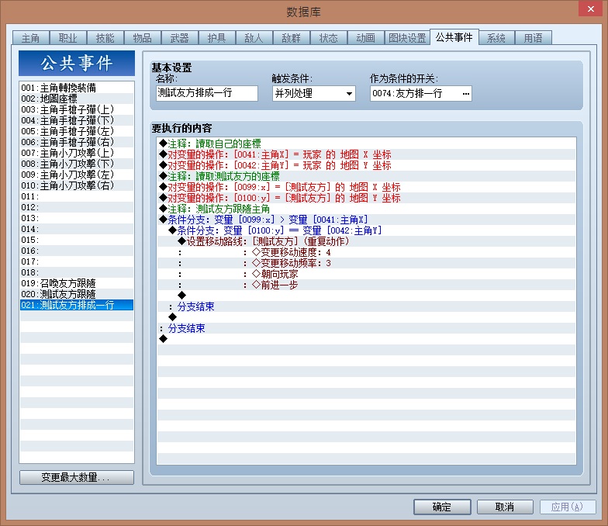608x526 pixels.
Task: Select event 003:主角手槍子彈(上)
Action: click(x=77, y=109)
